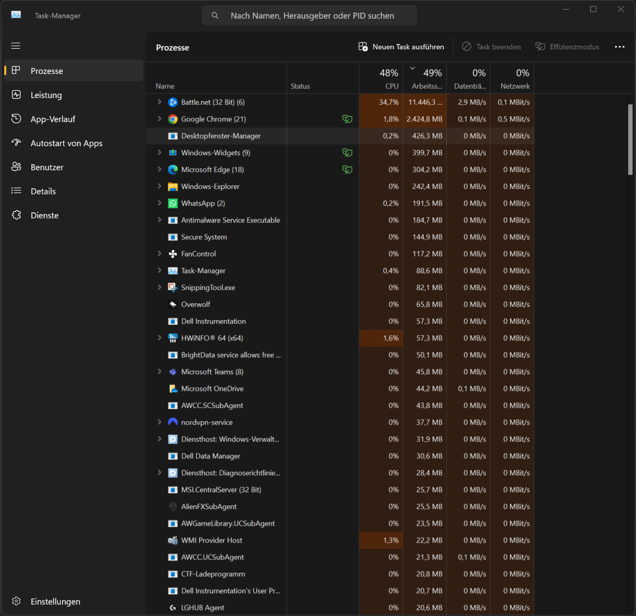
Task: Expand Diensthost: Diagnoserichtlinie row
Action: click(159, 473)
